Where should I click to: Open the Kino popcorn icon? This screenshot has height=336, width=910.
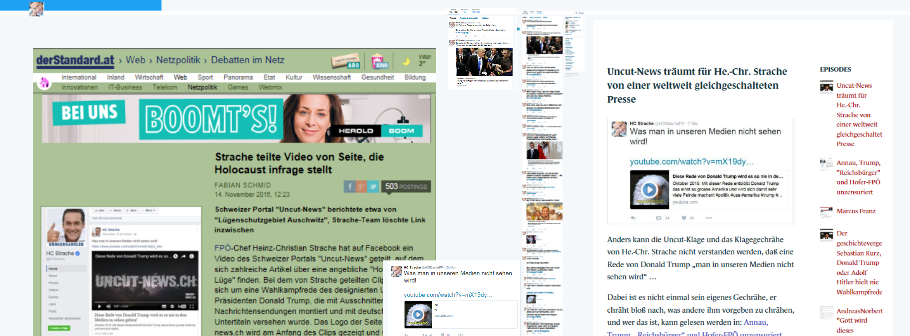379,61
